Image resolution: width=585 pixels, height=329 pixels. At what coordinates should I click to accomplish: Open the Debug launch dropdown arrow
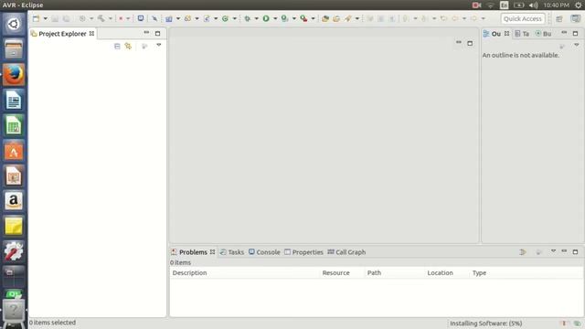(x=256, y=18)
